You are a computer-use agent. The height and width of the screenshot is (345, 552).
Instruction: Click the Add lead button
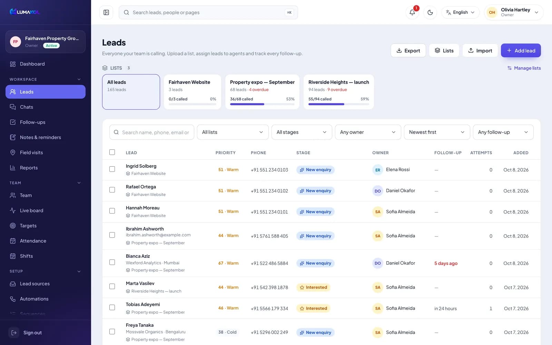pyautogui.click(x=521, y=50)
